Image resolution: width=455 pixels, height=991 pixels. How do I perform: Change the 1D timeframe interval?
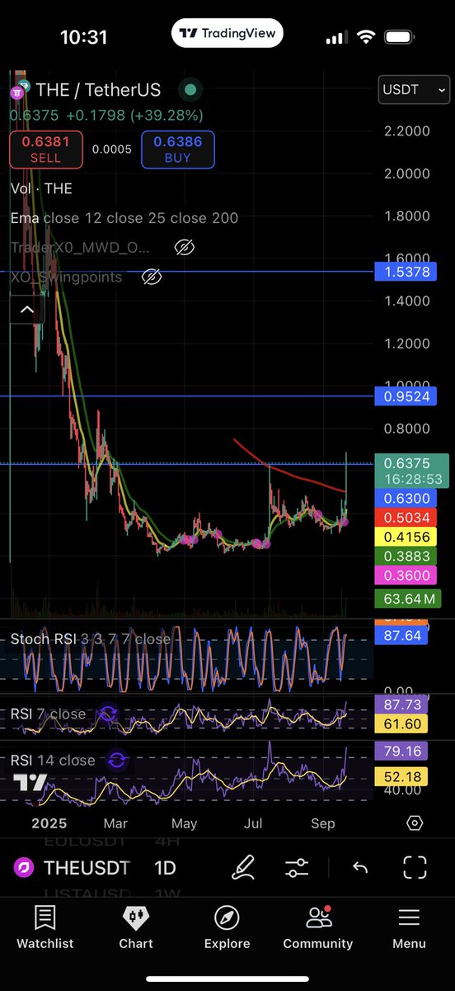165,868
